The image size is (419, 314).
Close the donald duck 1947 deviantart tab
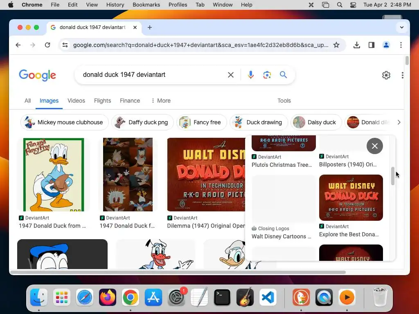tap(135, 27)
